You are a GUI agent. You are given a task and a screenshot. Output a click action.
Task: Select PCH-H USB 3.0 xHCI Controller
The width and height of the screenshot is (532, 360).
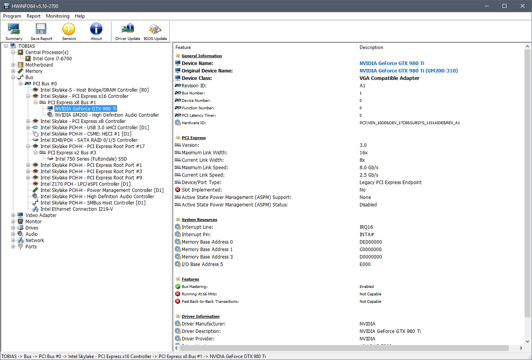click(x=95, y=128)
